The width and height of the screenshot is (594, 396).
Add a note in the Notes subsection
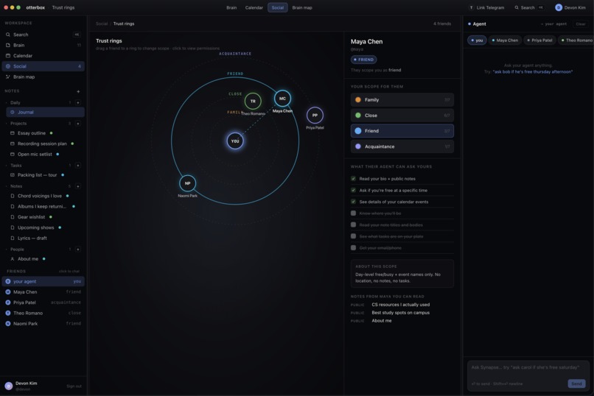(78, 186)
